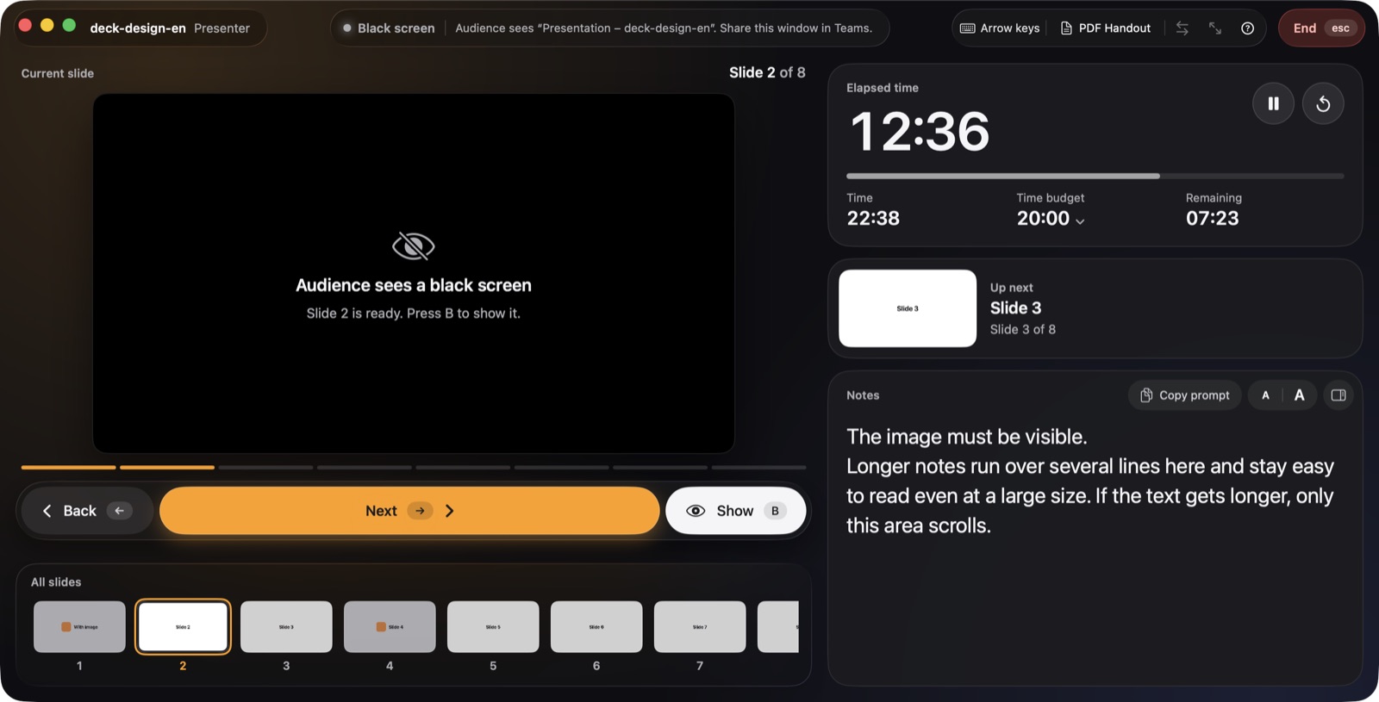Click the Slide 2 of 8 label
The height and width of the screenshot is (702, 1379).
[x=767, y=73]
